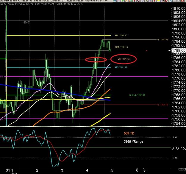
Task: Select the WR1 1785.30 level label
Action: click(x=124, y=59)
